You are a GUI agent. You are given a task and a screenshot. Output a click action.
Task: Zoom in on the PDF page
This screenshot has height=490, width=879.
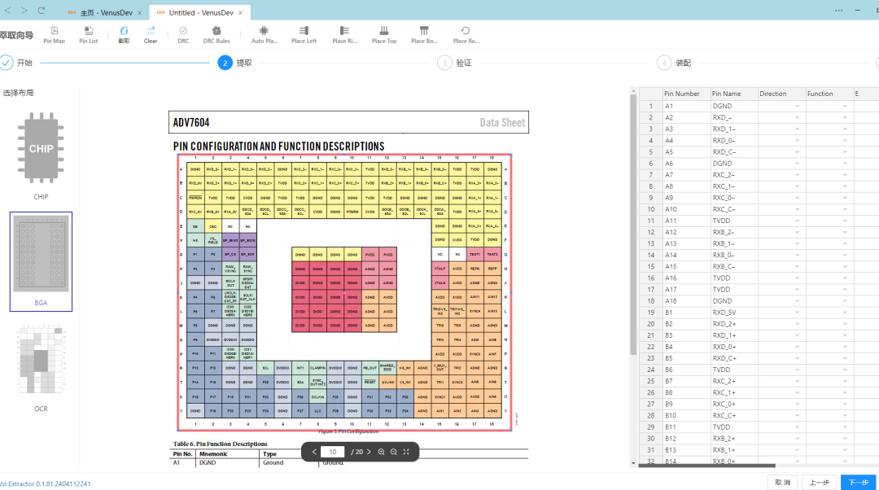pyautogui.click(x=381, y=452)
